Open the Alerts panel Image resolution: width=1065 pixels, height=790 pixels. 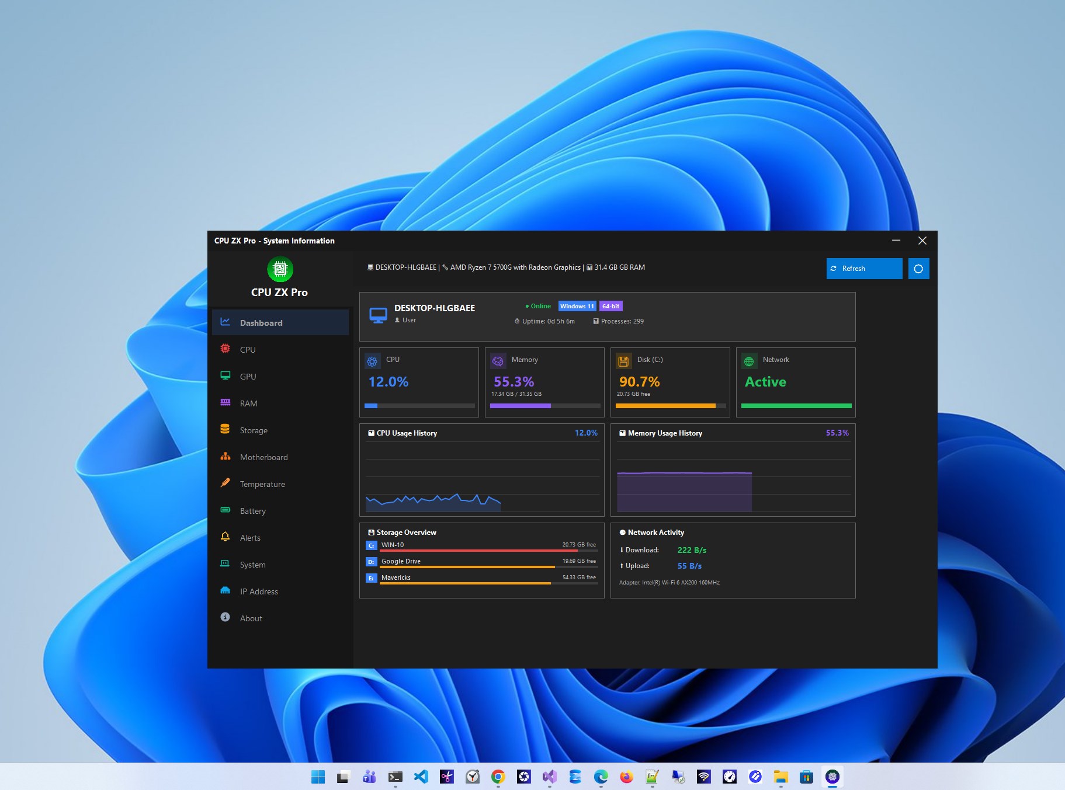click(x=250, y=537)
